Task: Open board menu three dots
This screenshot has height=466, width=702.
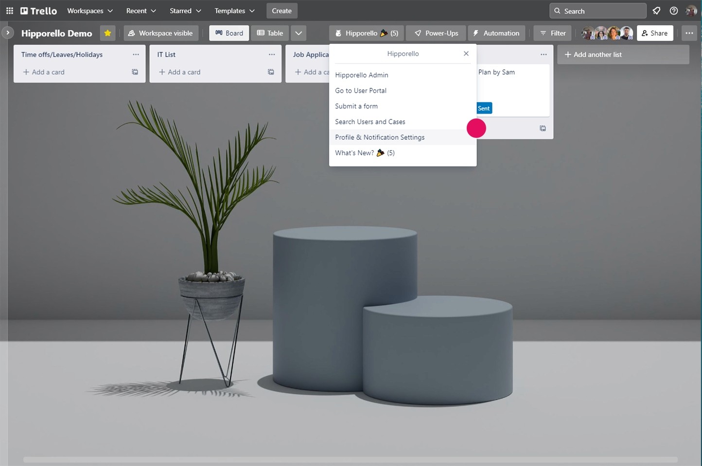Action: (x=689, y=33)
